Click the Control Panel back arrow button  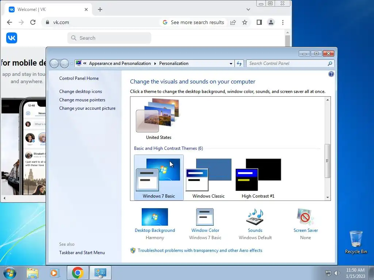[x=54, y=63]
